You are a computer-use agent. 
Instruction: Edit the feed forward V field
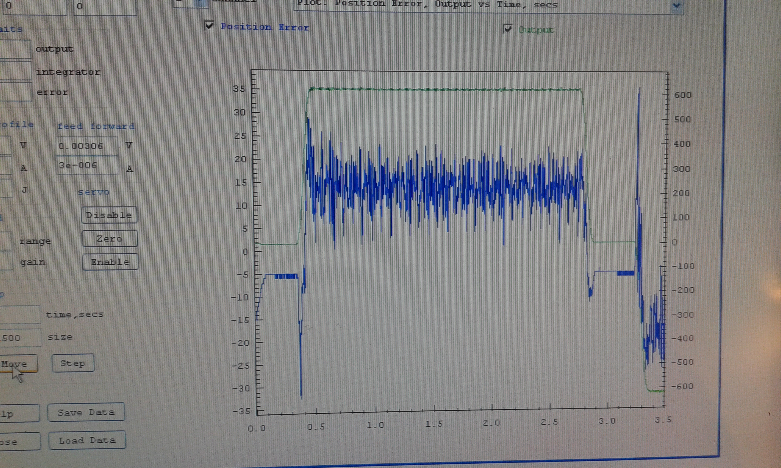(87, 146)
